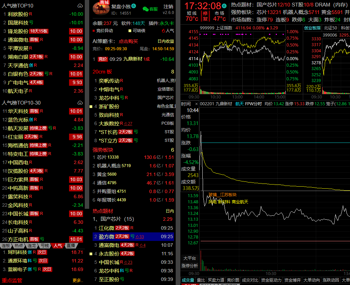Screen dimensions: 350x285
Task: Click the refresh icon next to the clock
Action: 224,6
